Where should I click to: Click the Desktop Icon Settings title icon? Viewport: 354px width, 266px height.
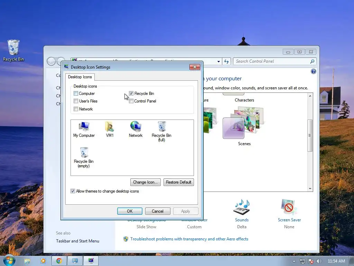[x=66, y=67]
